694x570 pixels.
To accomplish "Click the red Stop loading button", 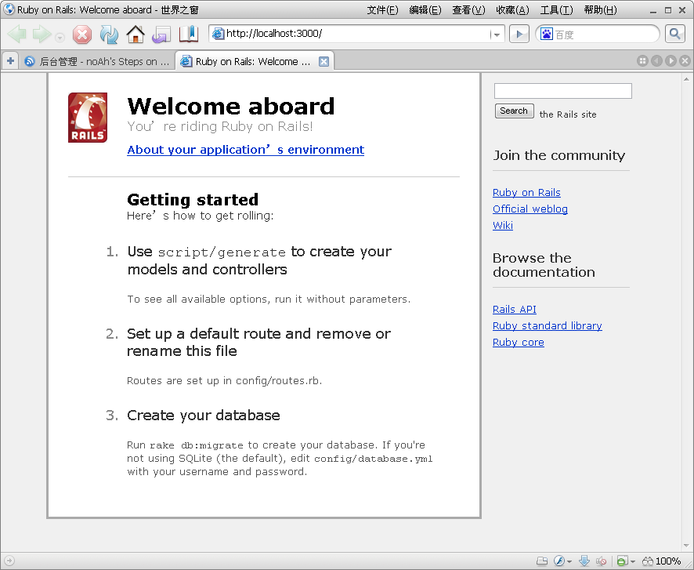I will pos(82,34).
